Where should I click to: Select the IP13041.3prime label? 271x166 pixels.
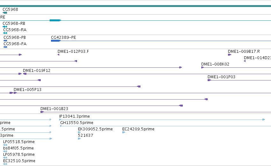(x=75, y=116)
